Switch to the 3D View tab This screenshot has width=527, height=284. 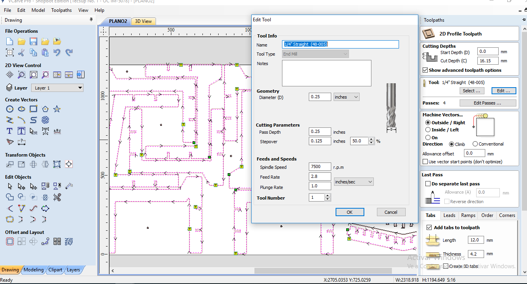(143, 21)
